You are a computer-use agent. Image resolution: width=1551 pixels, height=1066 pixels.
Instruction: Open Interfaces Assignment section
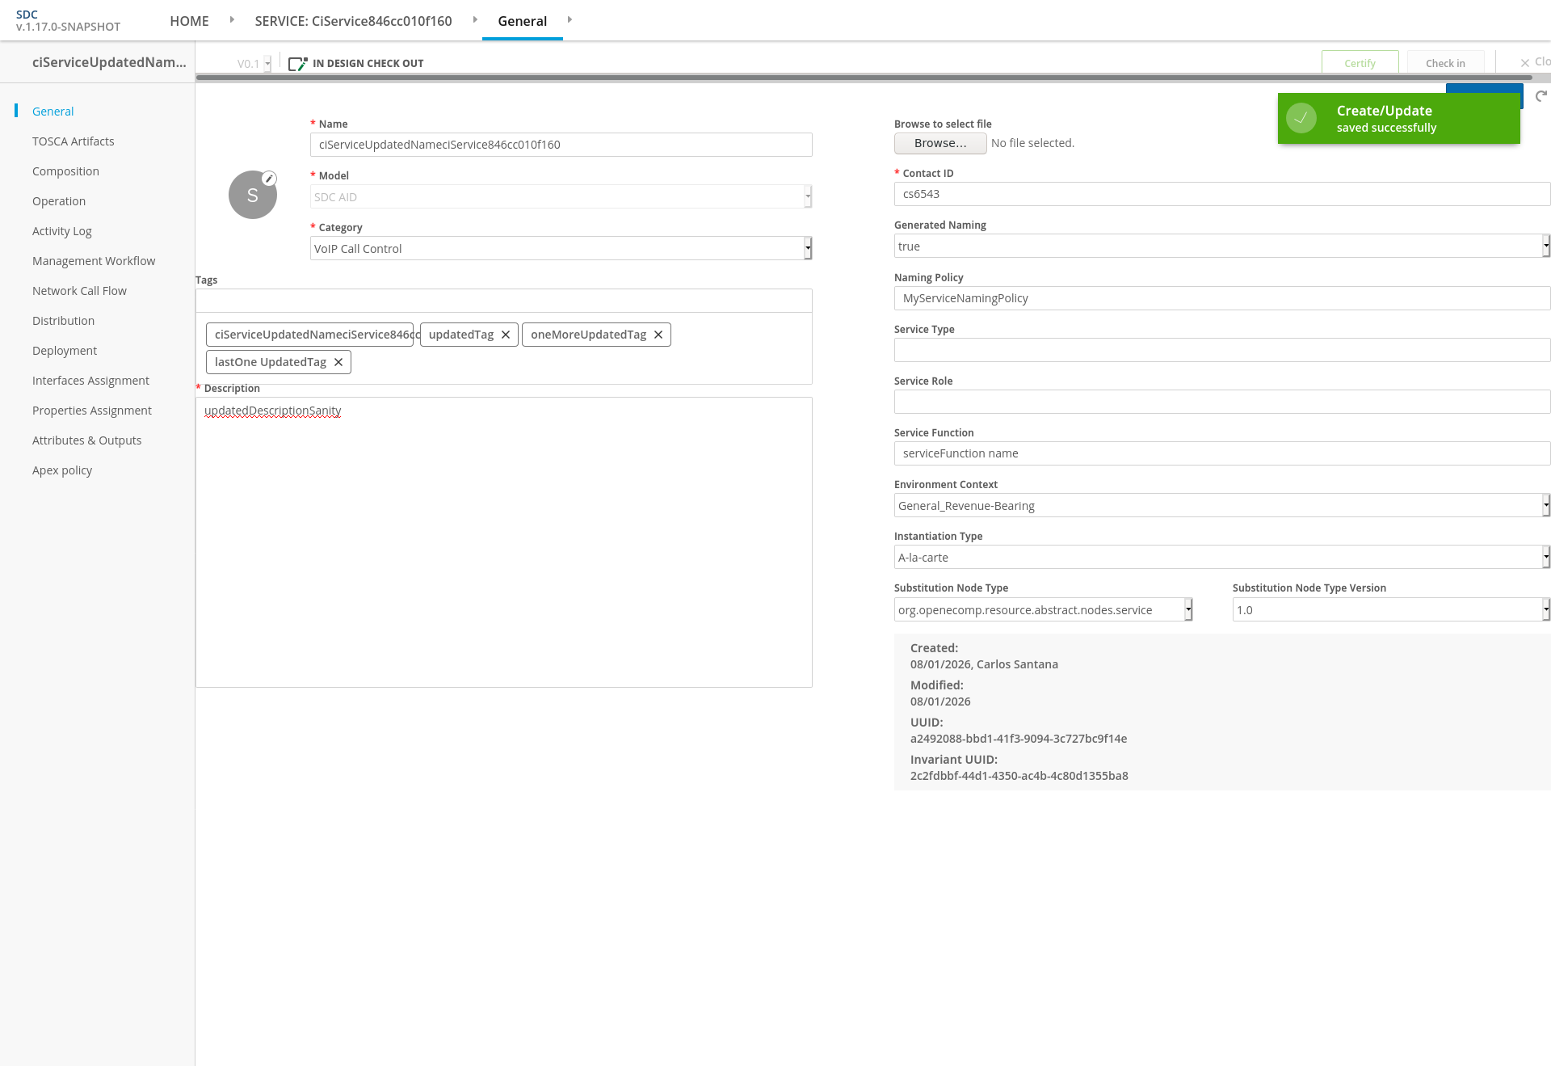coord(90,381)
